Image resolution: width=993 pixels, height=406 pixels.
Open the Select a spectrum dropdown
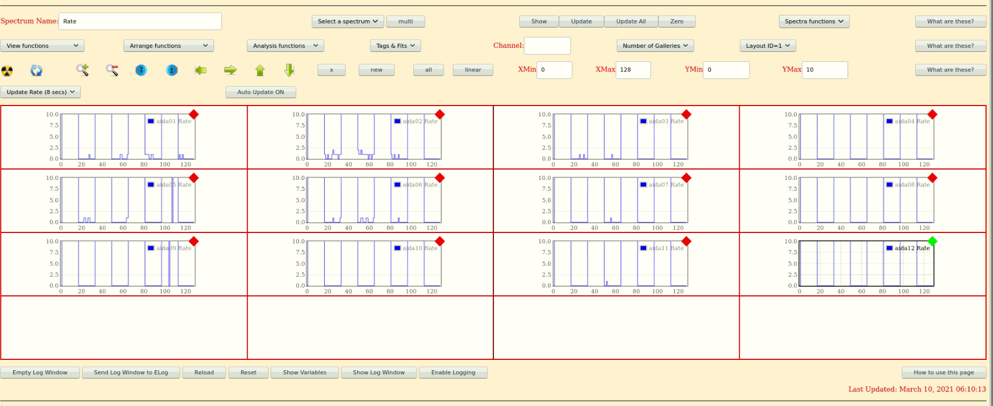click(x=348, y=21)
